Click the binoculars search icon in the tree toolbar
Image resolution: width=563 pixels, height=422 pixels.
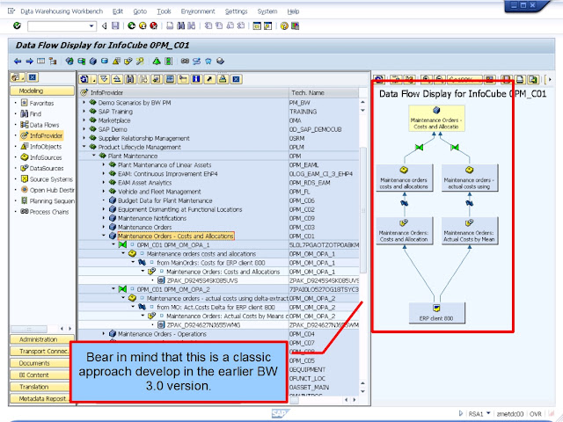click(130, 79)
